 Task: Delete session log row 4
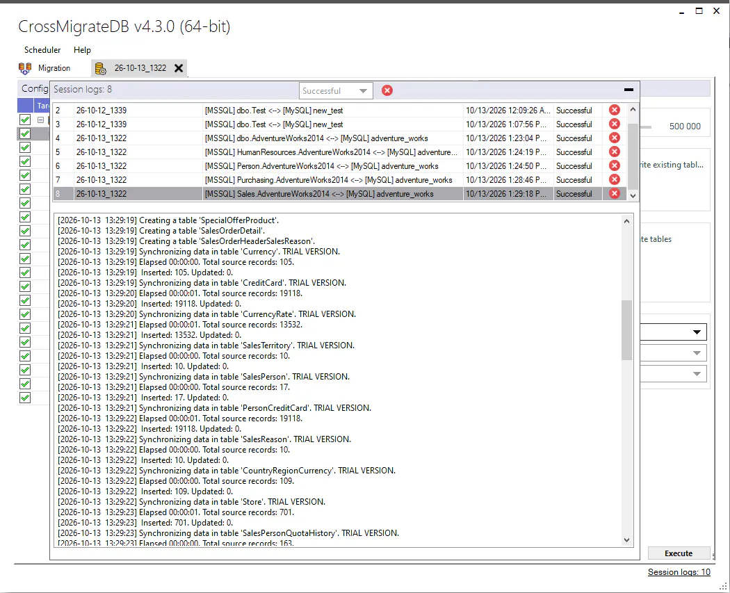point(614,138)
